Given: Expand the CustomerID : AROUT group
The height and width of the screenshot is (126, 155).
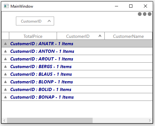Looking at the screenshot, I should 5,59.
